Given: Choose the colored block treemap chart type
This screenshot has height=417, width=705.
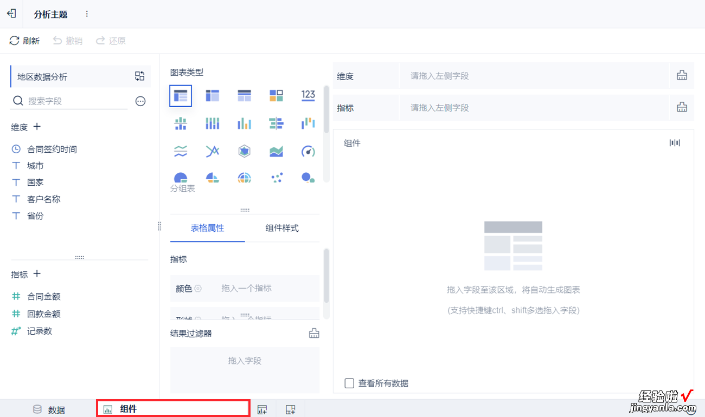Looking at the screenshot, I should 276,96.
